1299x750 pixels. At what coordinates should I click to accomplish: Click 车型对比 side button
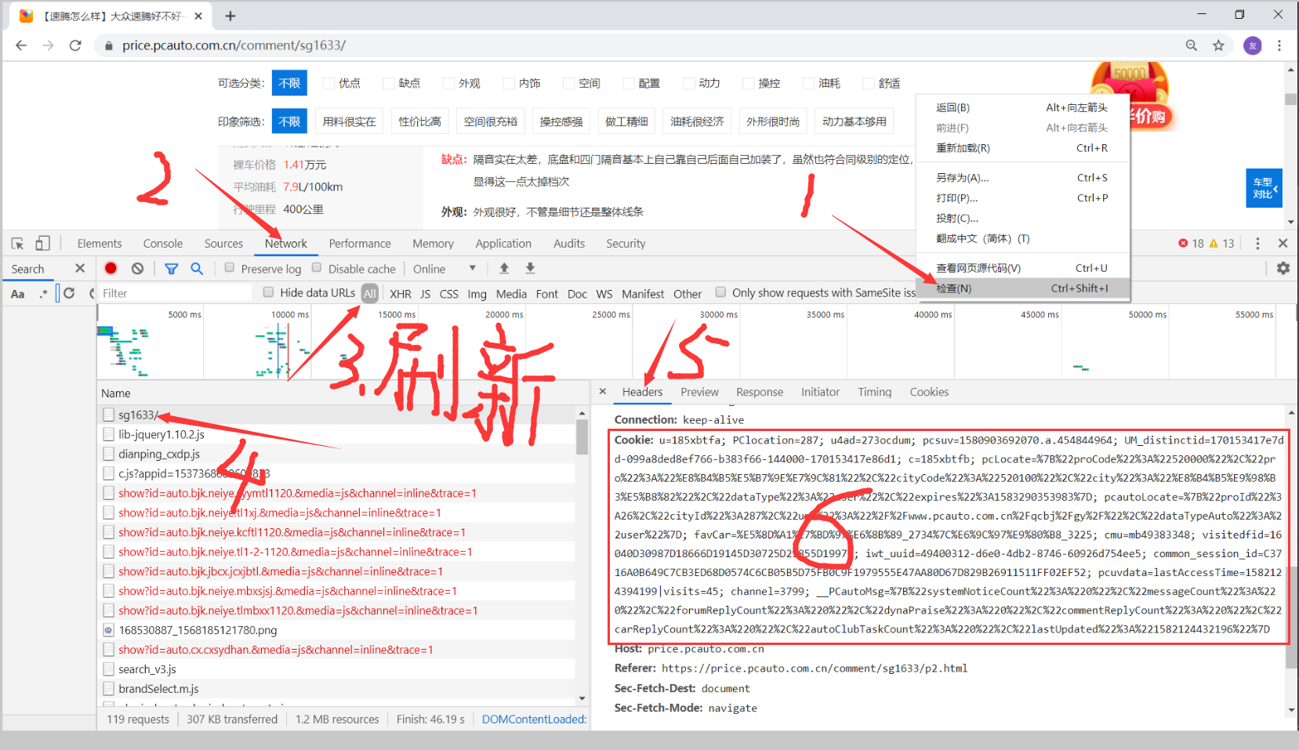pos(1264,188)
